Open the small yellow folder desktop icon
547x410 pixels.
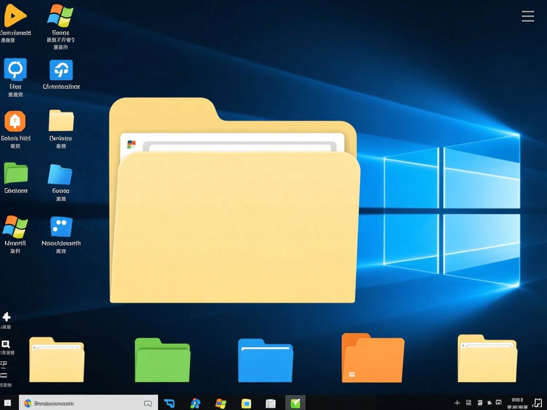61,121
